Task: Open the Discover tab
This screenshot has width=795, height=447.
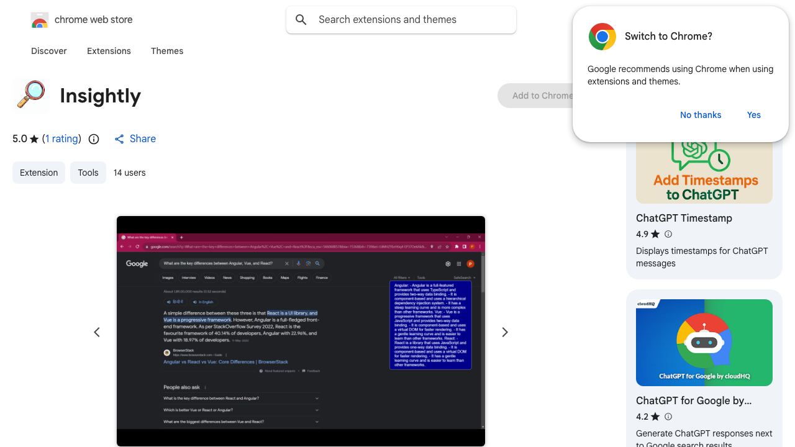Action: [x=49, y=51]
